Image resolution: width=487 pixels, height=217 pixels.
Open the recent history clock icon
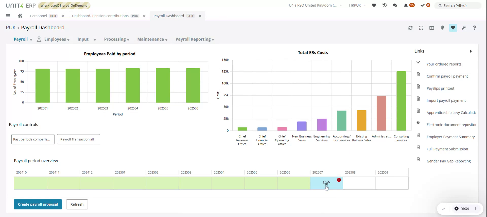pos(385,5)
